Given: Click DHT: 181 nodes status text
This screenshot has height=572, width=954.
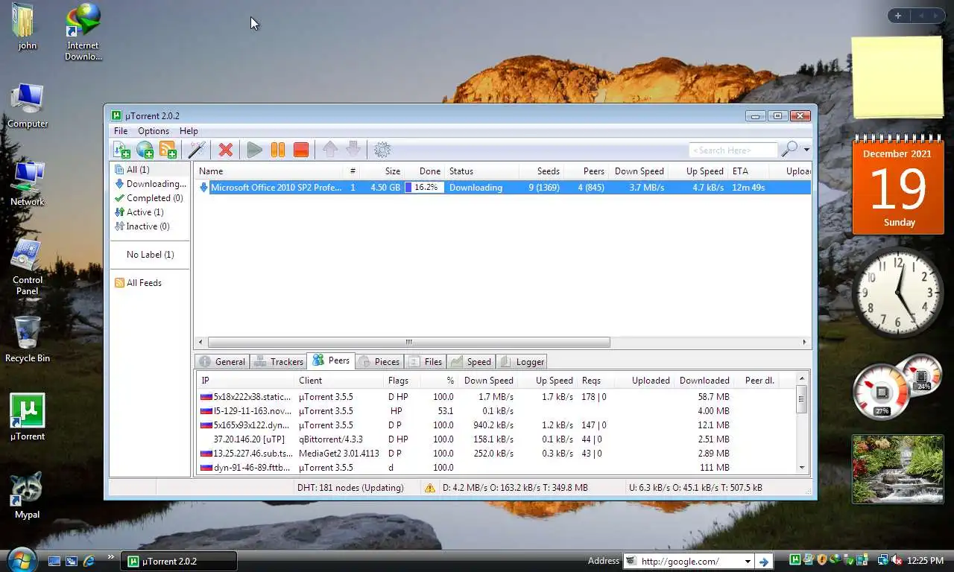Looking at the screenshot, I should click(350, 488).
